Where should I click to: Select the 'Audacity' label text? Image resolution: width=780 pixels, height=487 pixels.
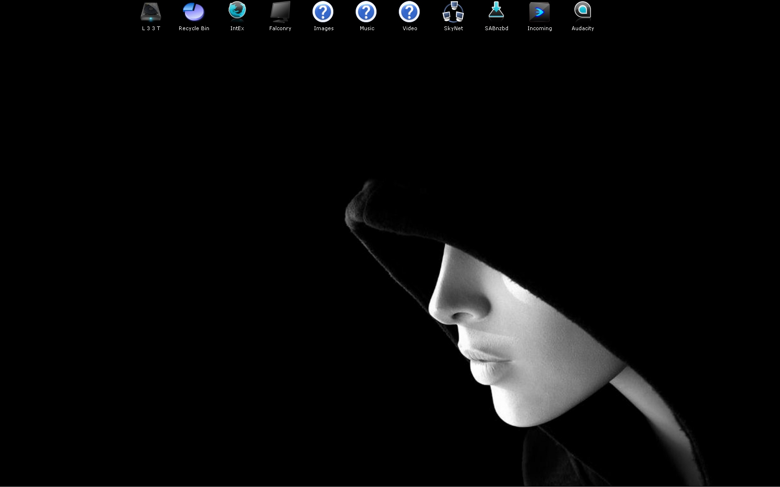tap(583, 28)
